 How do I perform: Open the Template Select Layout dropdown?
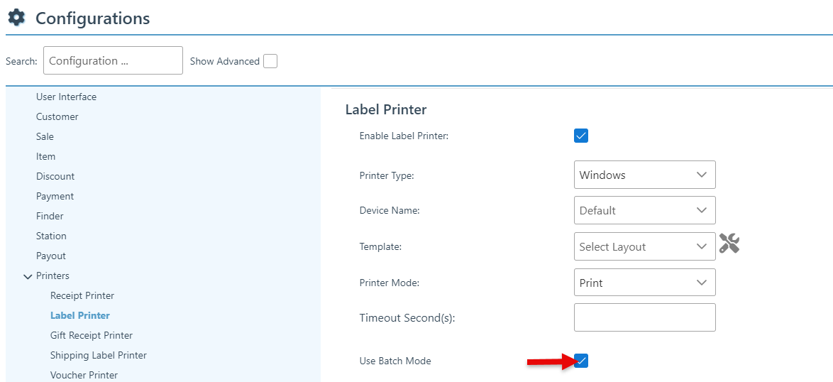(x=644, y=246)
